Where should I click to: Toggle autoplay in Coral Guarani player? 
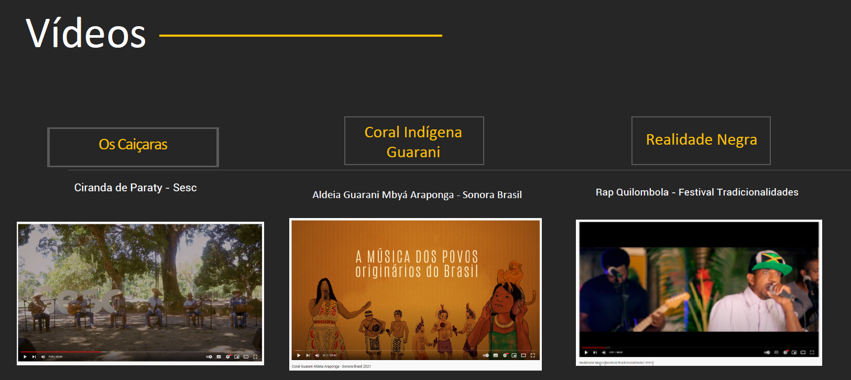point(486,355)
